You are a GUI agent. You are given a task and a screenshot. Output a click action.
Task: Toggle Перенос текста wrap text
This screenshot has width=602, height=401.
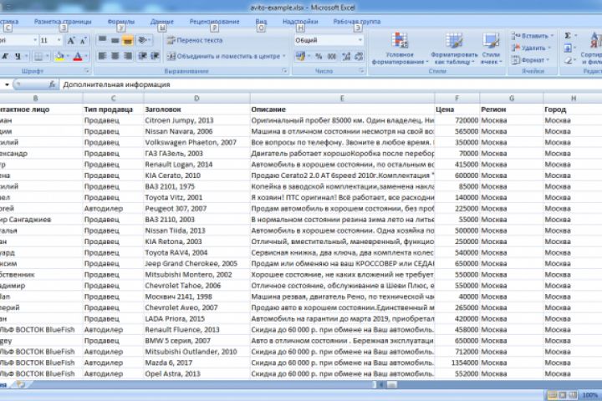point(195,40)
